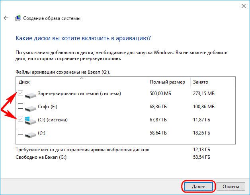Viewport: 250px width, 195px height.
Task: Click the back arrow icon
Action: [6, 18]
